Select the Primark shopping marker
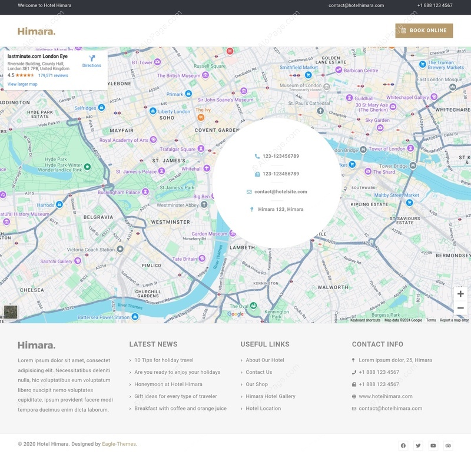471x454 pixels. tap(188, 94)
